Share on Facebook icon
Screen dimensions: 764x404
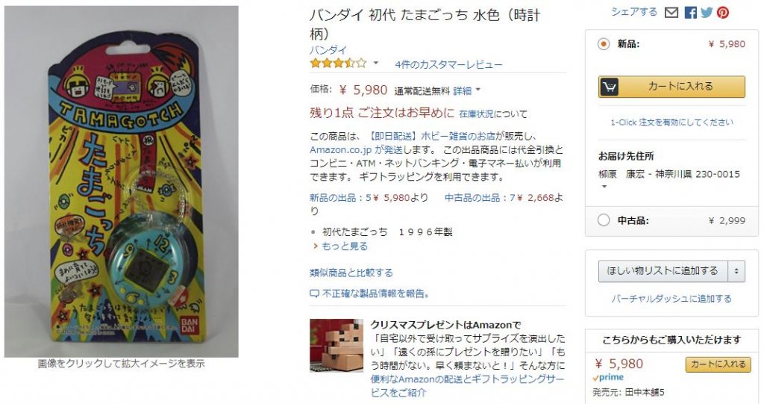coord(690,13)
